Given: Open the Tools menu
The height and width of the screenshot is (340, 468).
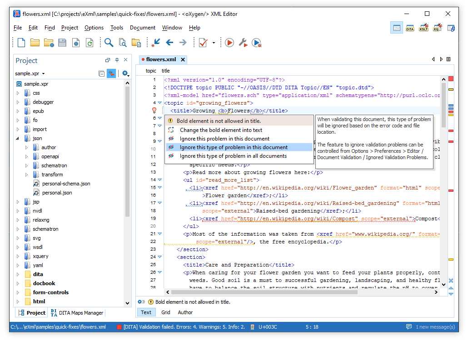Looking at the screenshot, I should [x=116, y=28].
